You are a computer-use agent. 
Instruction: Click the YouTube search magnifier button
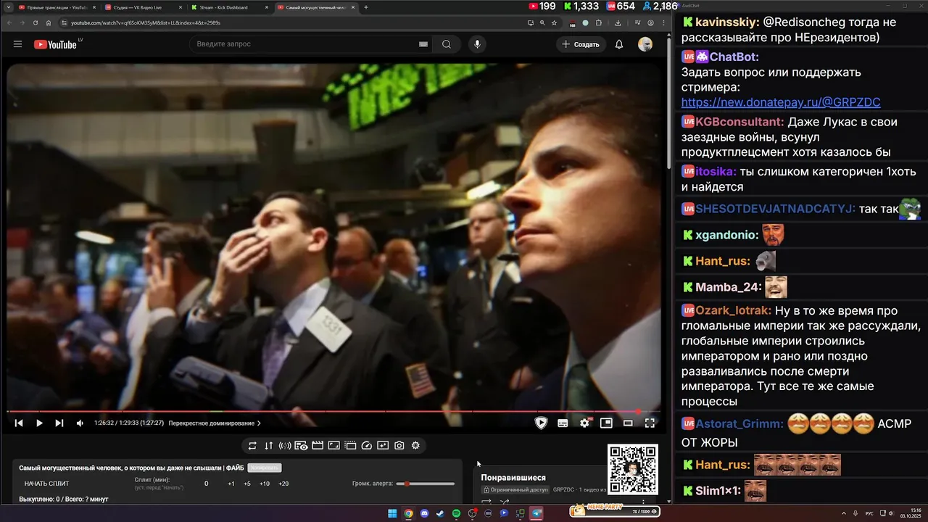(447, 44)
